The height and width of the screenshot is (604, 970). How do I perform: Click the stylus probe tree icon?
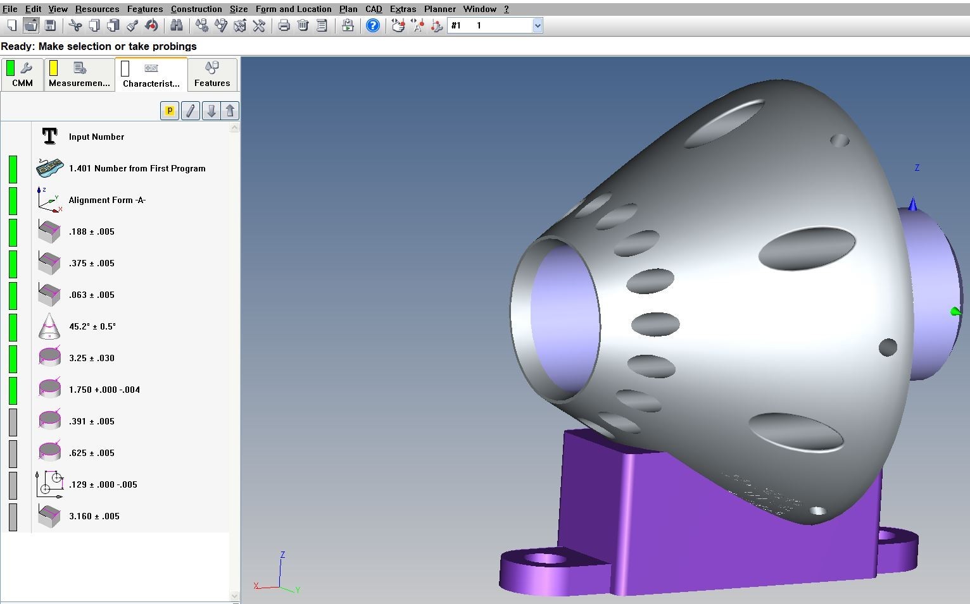point(436,25)
